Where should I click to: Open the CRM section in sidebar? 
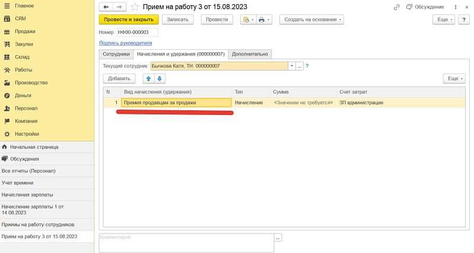click(20, 18)
